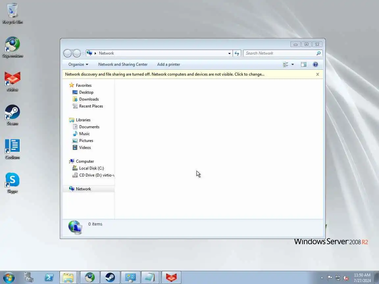Select Libraries in navigation pane
379x284 pixels.
pos(80,120)
